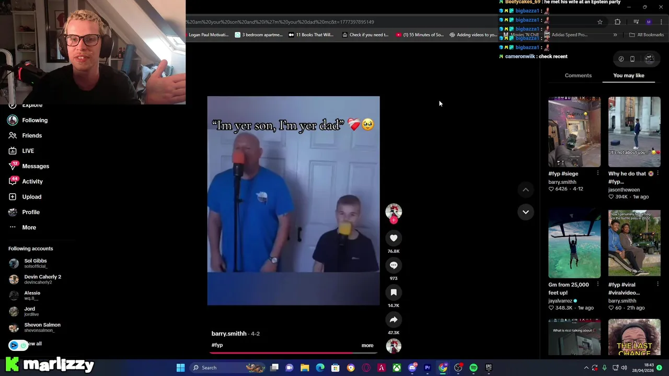Seek on the red video progress bar

click(293, 352)
